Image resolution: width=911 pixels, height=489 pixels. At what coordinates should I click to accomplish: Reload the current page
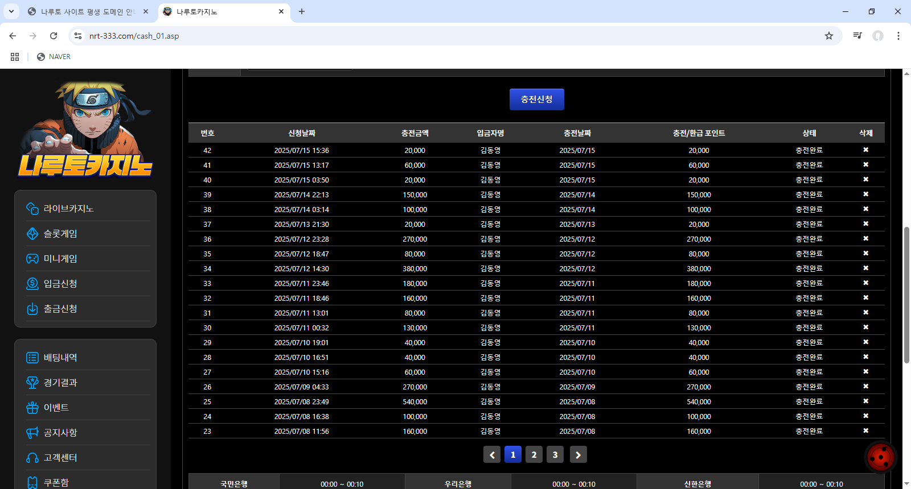54,36
